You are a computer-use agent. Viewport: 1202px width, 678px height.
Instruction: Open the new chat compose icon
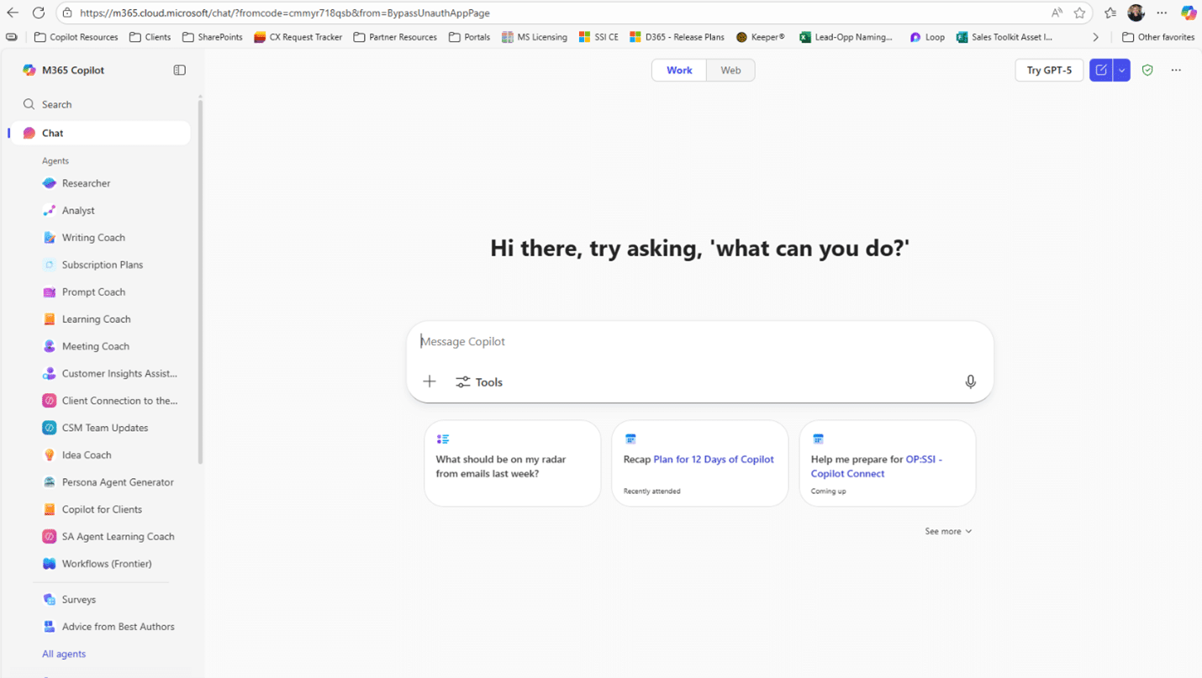click(x=1100, y=71)
